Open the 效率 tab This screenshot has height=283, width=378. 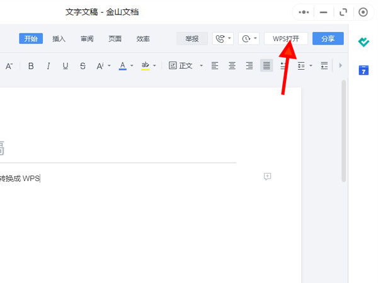143,39
